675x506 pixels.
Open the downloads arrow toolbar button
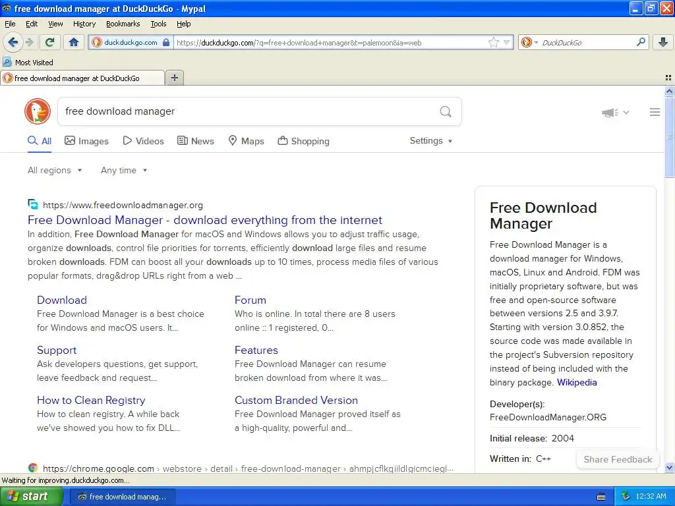pyautogui.click(x=663, y=42)
